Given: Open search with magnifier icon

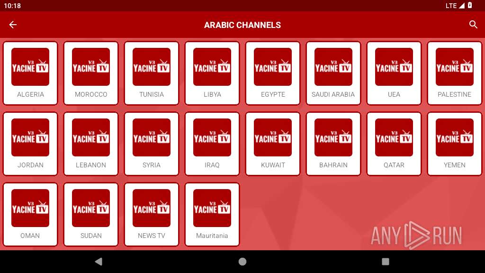Looking at the screenshot, I should (473, 25).
